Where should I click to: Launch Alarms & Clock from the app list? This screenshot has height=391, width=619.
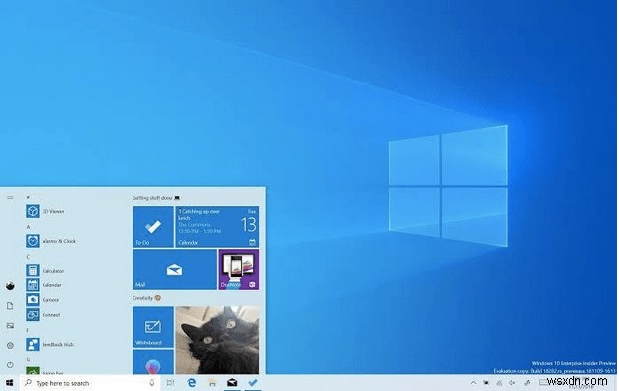[x=51, y=241]
